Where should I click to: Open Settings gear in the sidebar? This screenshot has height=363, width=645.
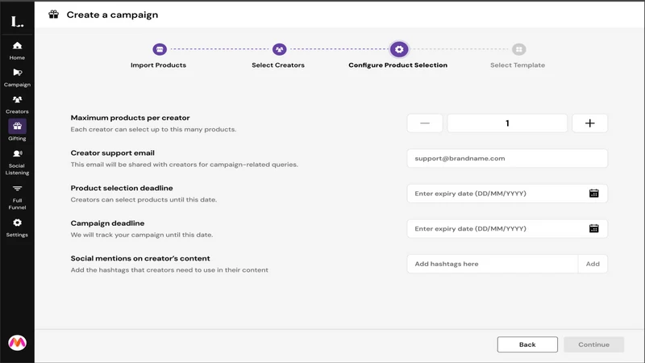point(17,223)
